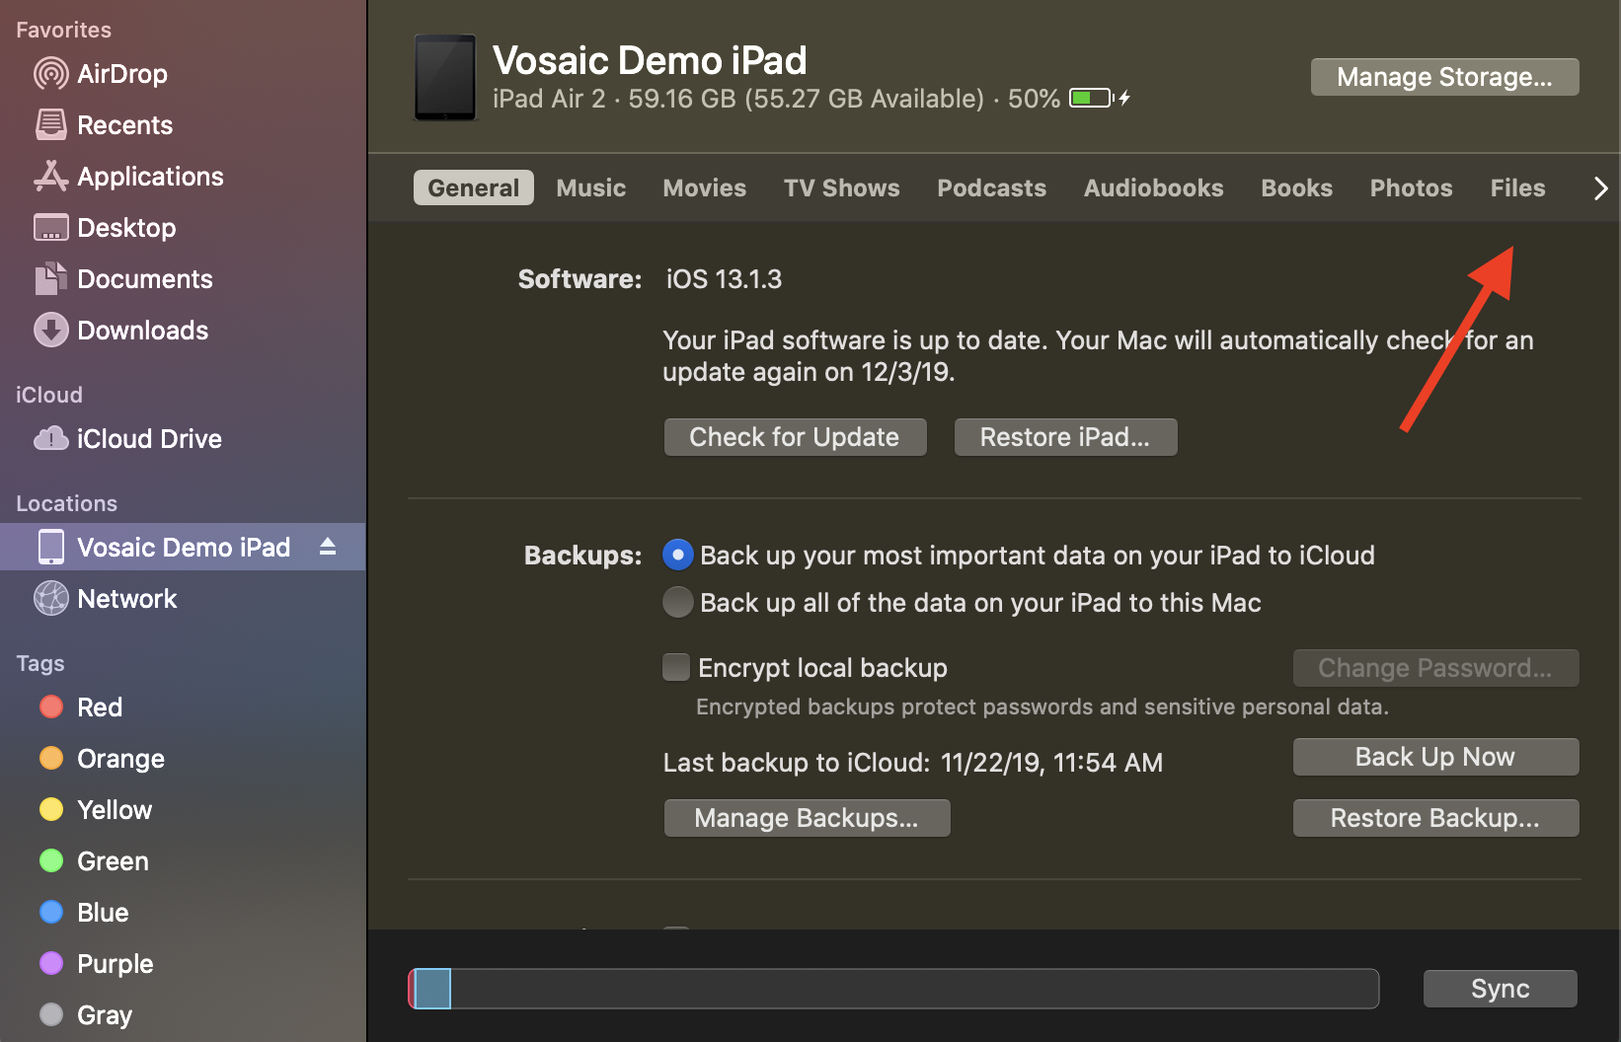Select the Orange tag dot
Screen dimensions: 1621x1042
click(x=51, y=758)
